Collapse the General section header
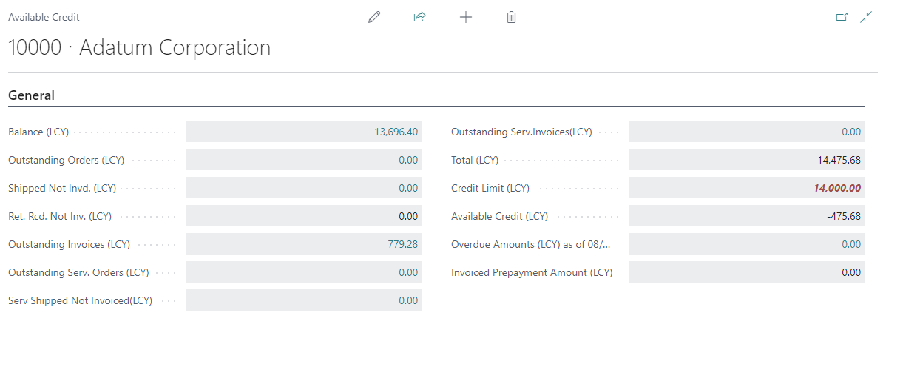Image resolution: width=903 pixels, height=384 pixels. [x=31, y=95]
